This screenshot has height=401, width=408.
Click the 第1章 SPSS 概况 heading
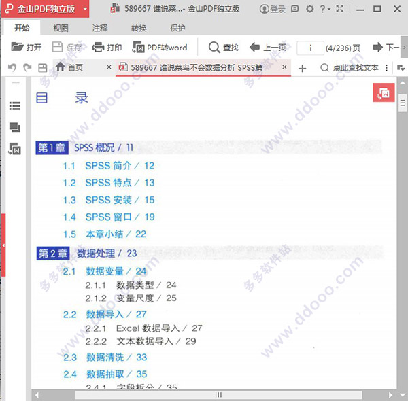pos(84,147)
